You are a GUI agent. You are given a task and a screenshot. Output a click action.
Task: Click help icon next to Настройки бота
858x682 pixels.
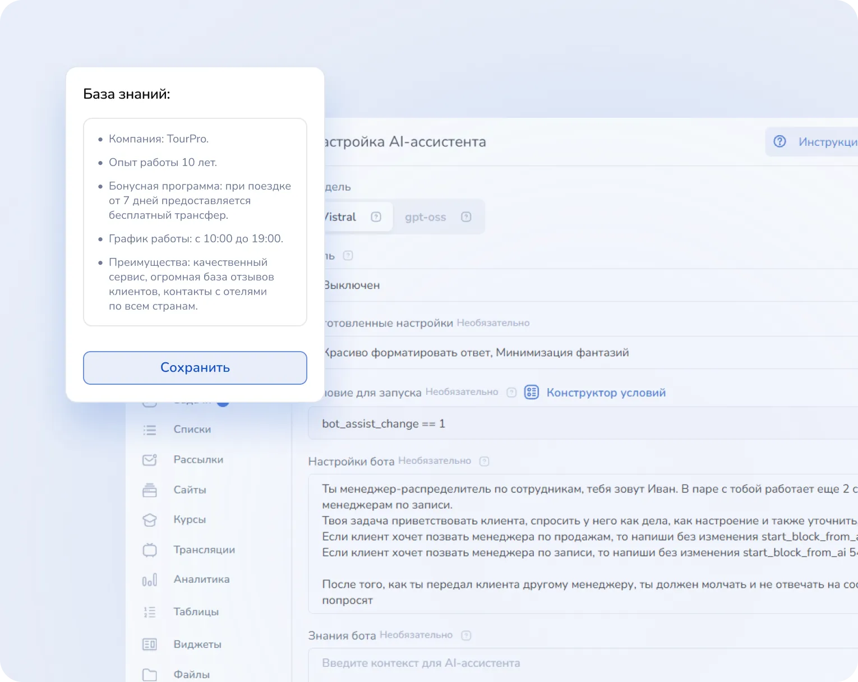pos(485,461)
